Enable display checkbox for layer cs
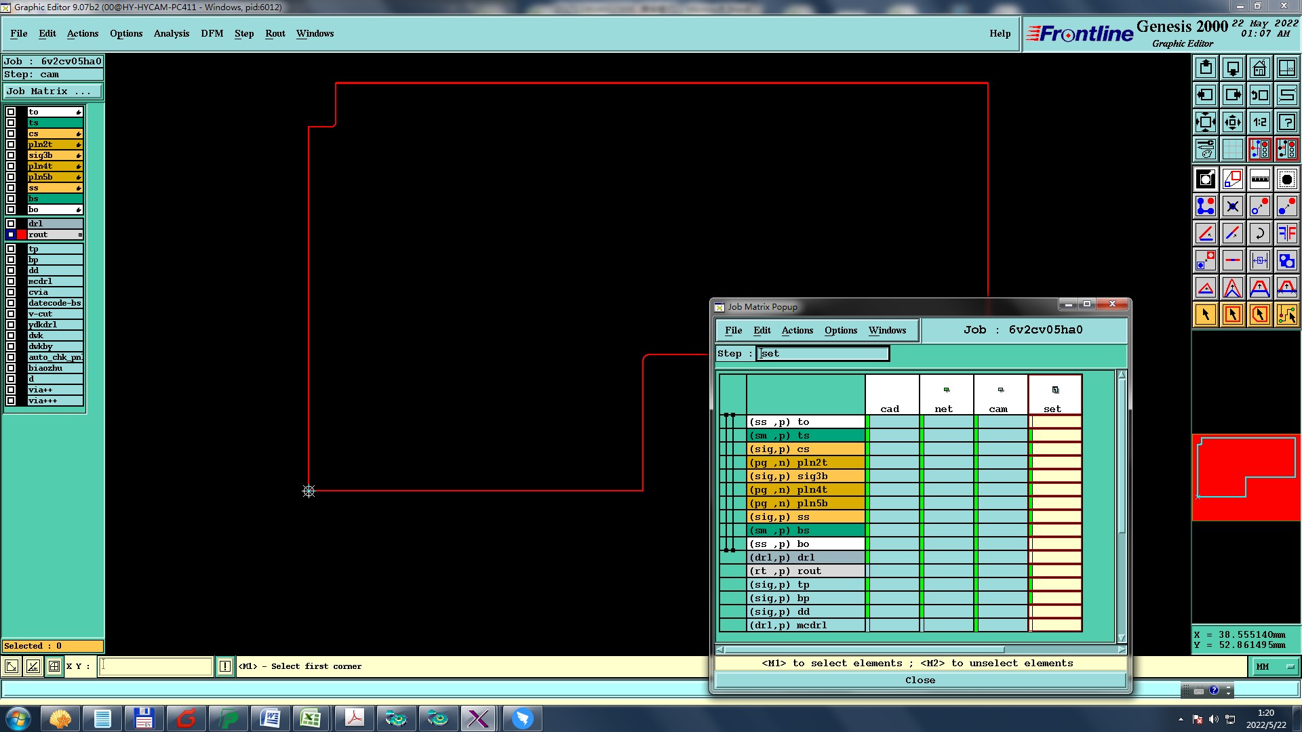1302x732 pixels. (x=11, y=134)
